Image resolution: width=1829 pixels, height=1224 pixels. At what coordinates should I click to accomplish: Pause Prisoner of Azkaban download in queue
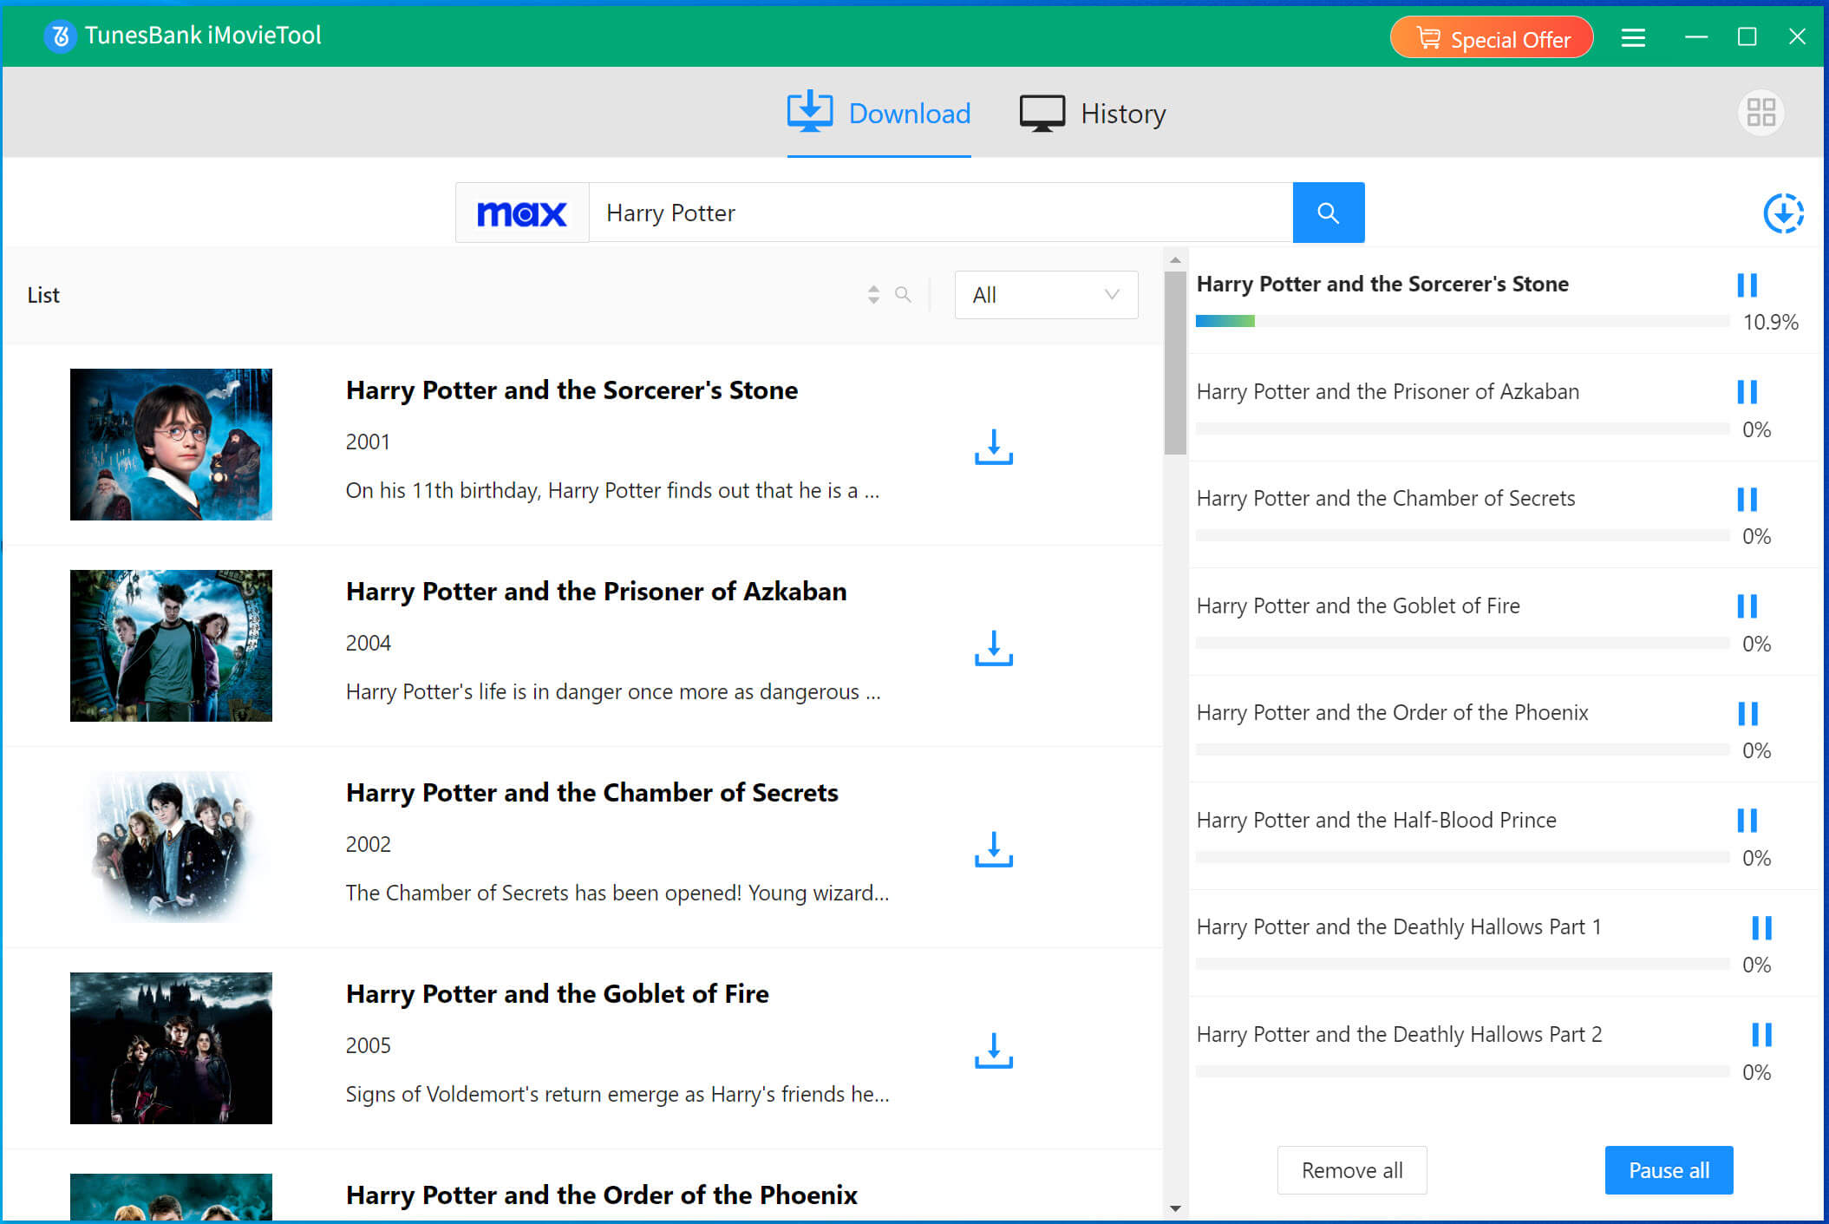point(1747,392)
